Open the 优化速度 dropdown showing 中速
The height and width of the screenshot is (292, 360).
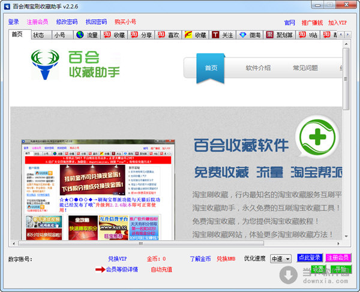coord(281,259)
